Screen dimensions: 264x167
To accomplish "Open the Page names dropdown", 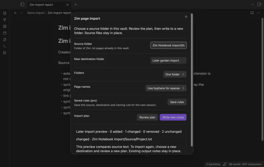I will coord(166,88).
